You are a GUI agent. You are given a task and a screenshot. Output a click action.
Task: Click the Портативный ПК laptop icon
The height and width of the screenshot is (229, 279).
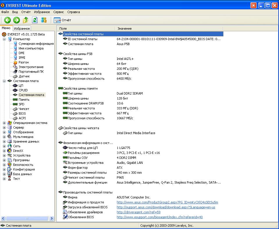(x=15, y=72)
